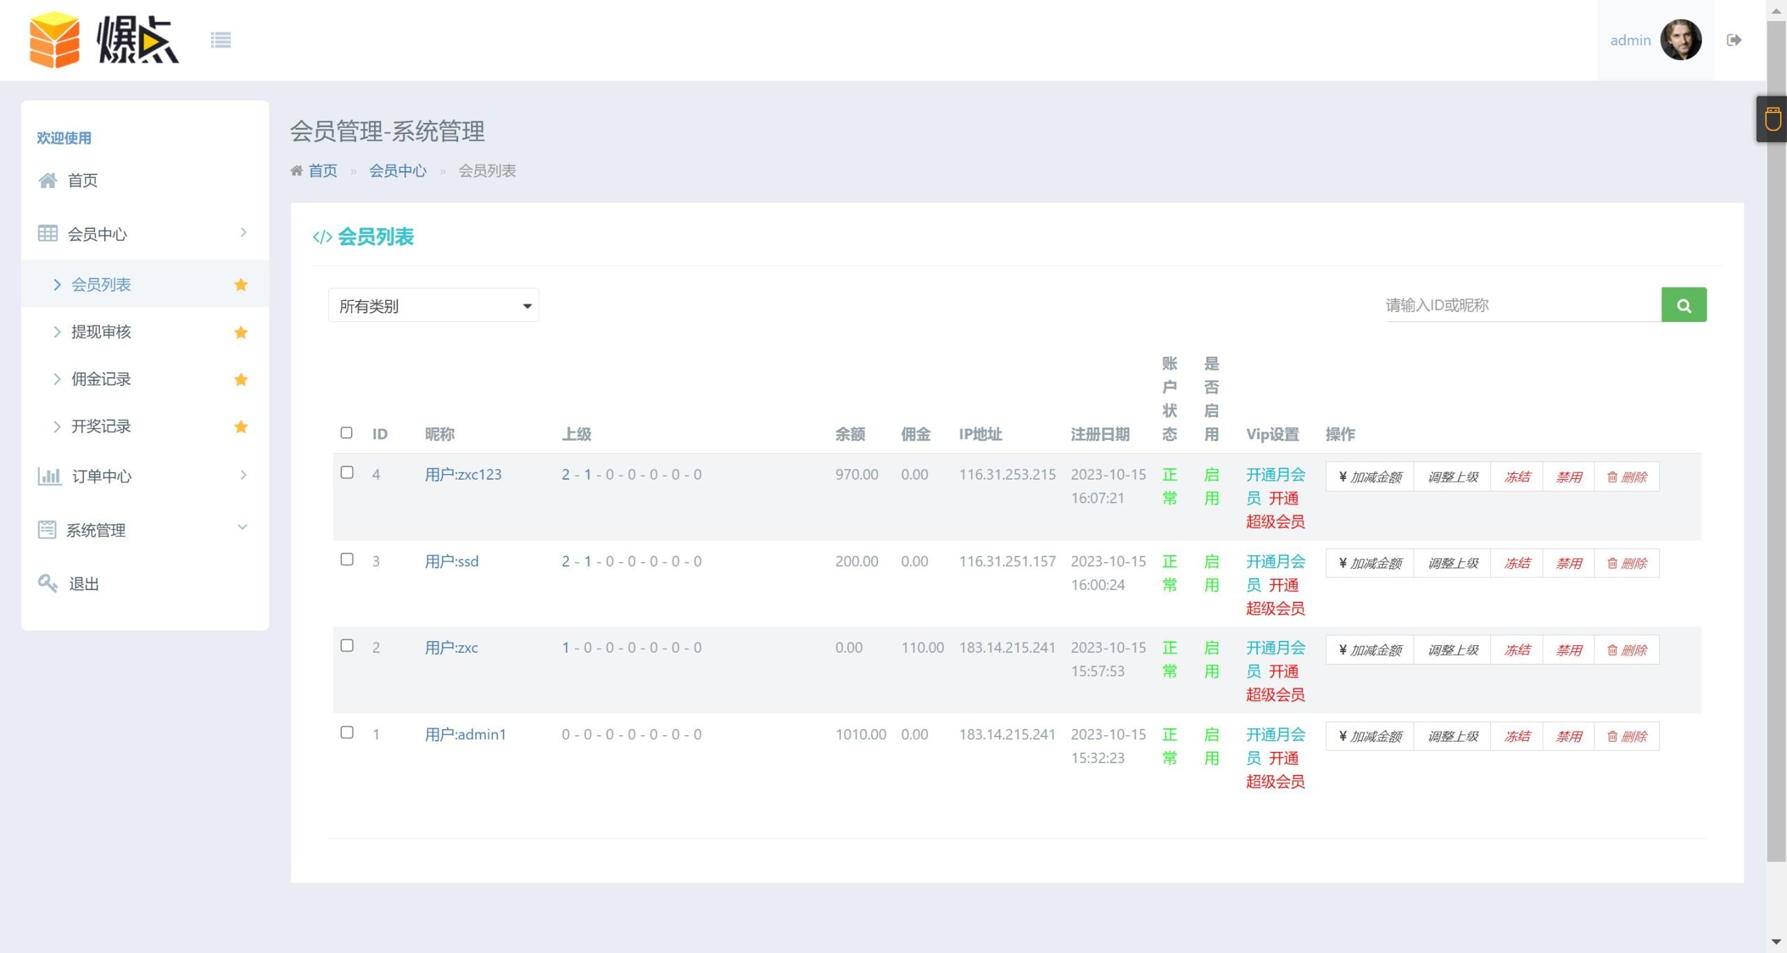Open the hamburger list icon near the logo
Screen dimensions: 1787x953
pyautogui.click(x=221, y=40)
